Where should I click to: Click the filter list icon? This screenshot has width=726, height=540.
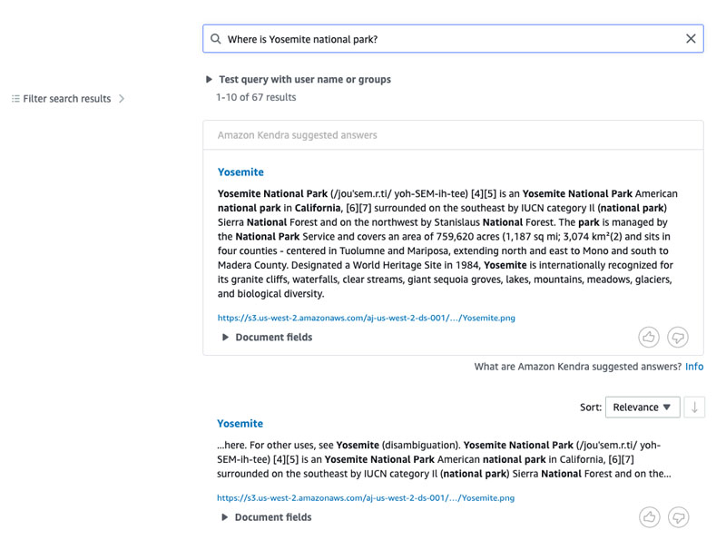[x=15, y=99]
